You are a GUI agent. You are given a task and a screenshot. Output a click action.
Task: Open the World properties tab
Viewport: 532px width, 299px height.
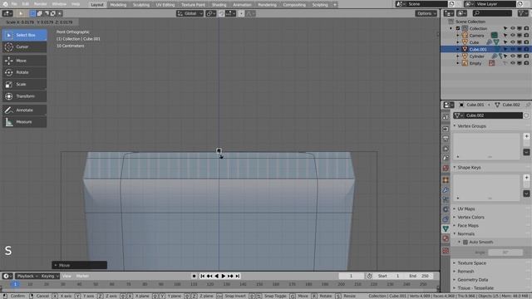pyautogui.click(x=446, y=168)
